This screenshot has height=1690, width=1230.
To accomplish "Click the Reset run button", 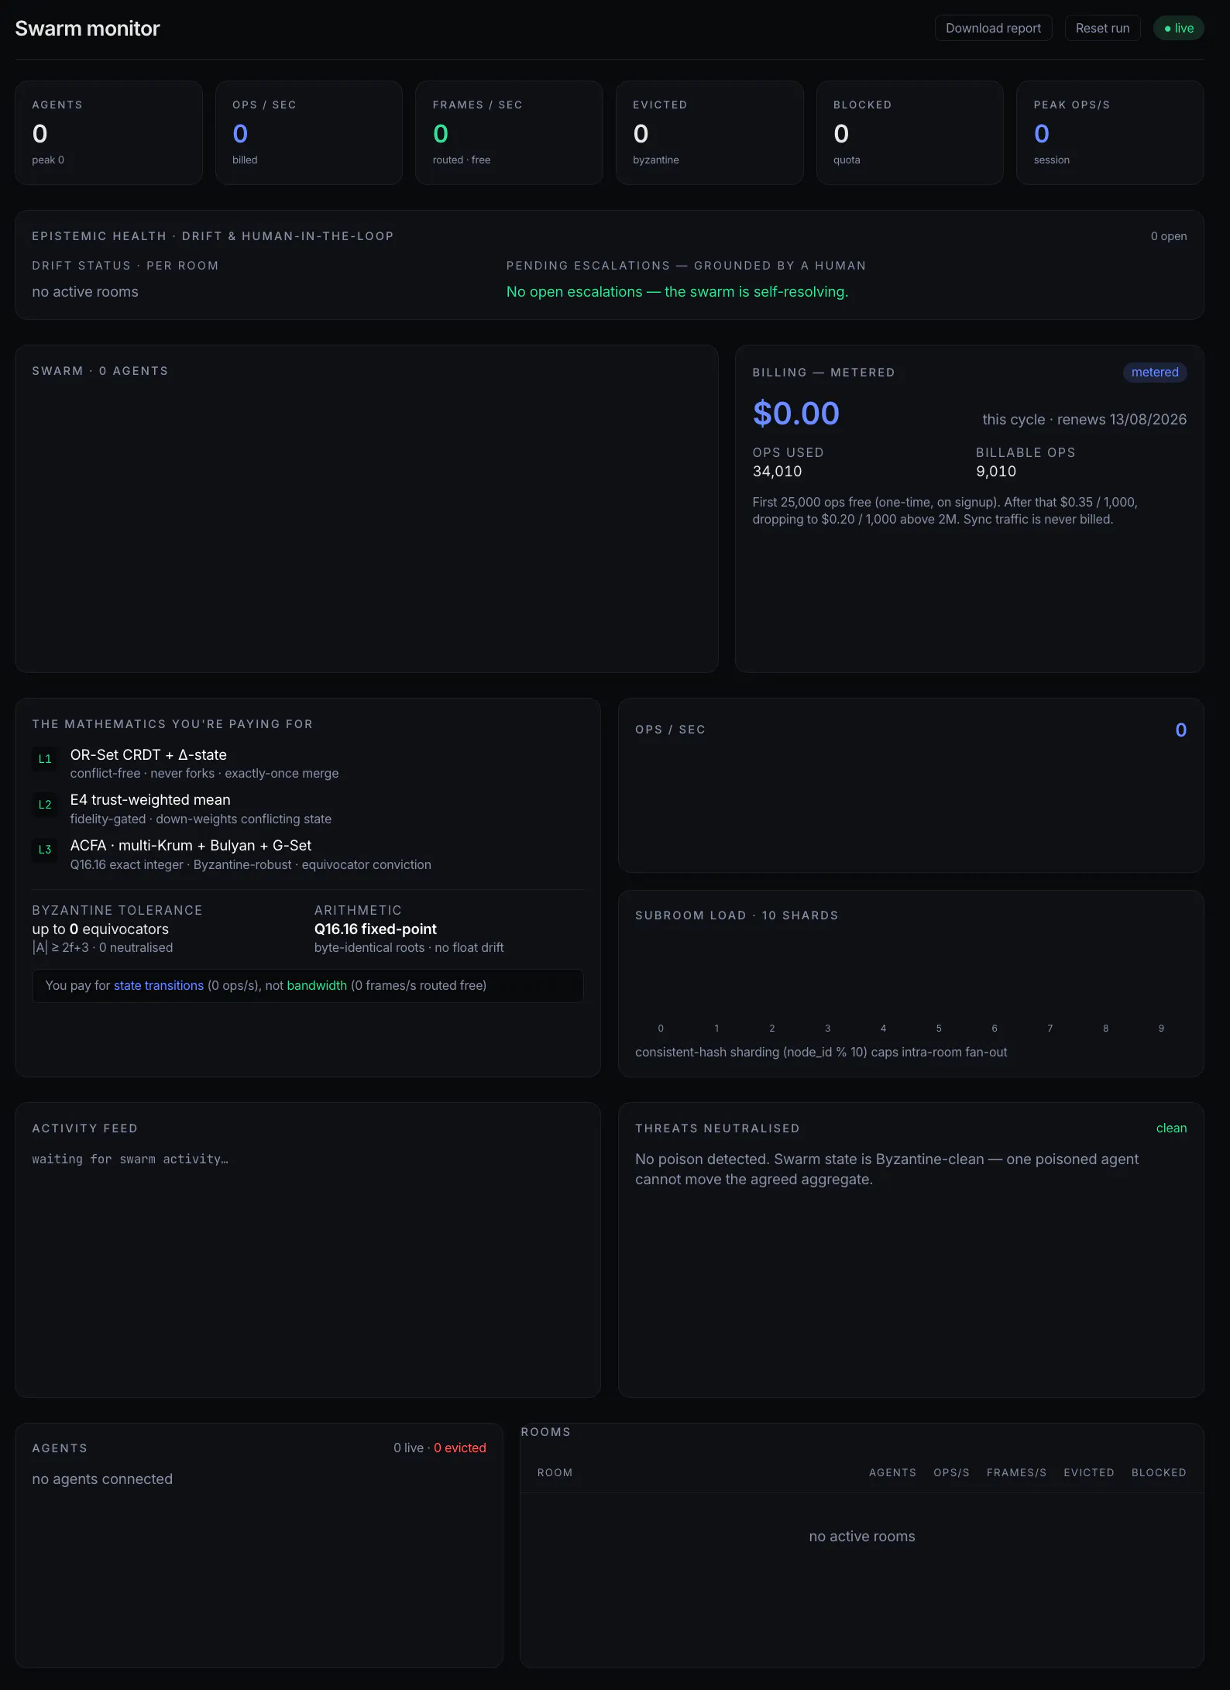I will [x=1102, y=28].
